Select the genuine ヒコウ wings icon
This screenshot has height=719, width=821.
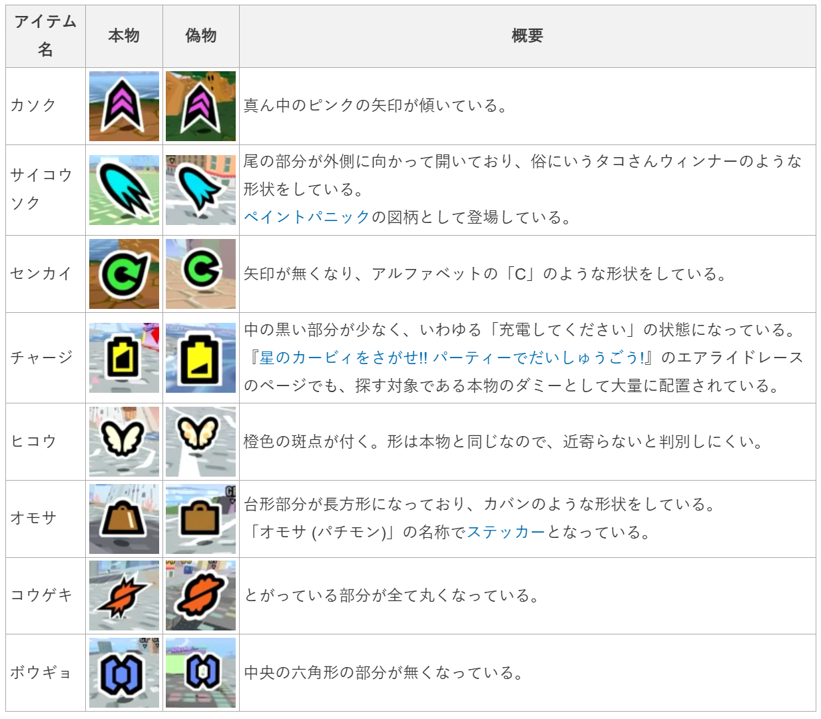[x=124, y=441]
